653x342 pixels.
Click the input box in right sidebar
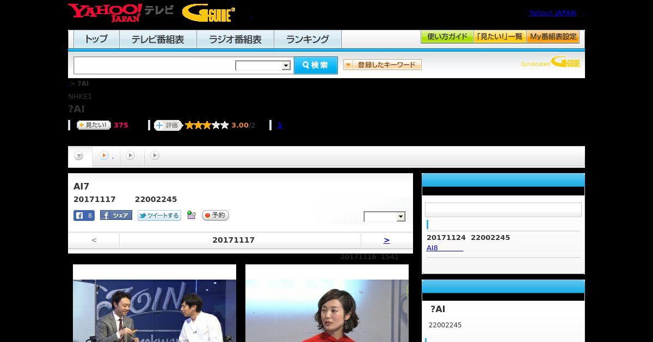tap(503, 210)
